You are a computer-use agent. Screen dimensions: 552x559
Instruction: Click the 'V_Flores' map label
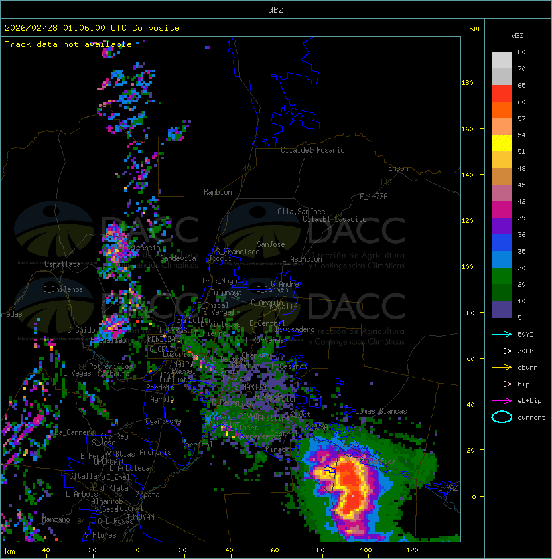[100, 536]
